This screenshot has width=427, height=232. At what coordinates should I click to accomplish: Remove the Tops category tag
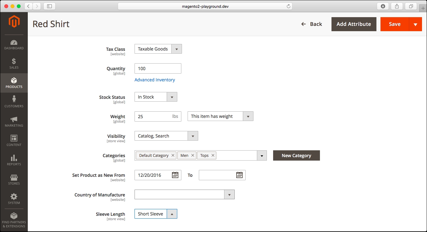click(213, 155)
